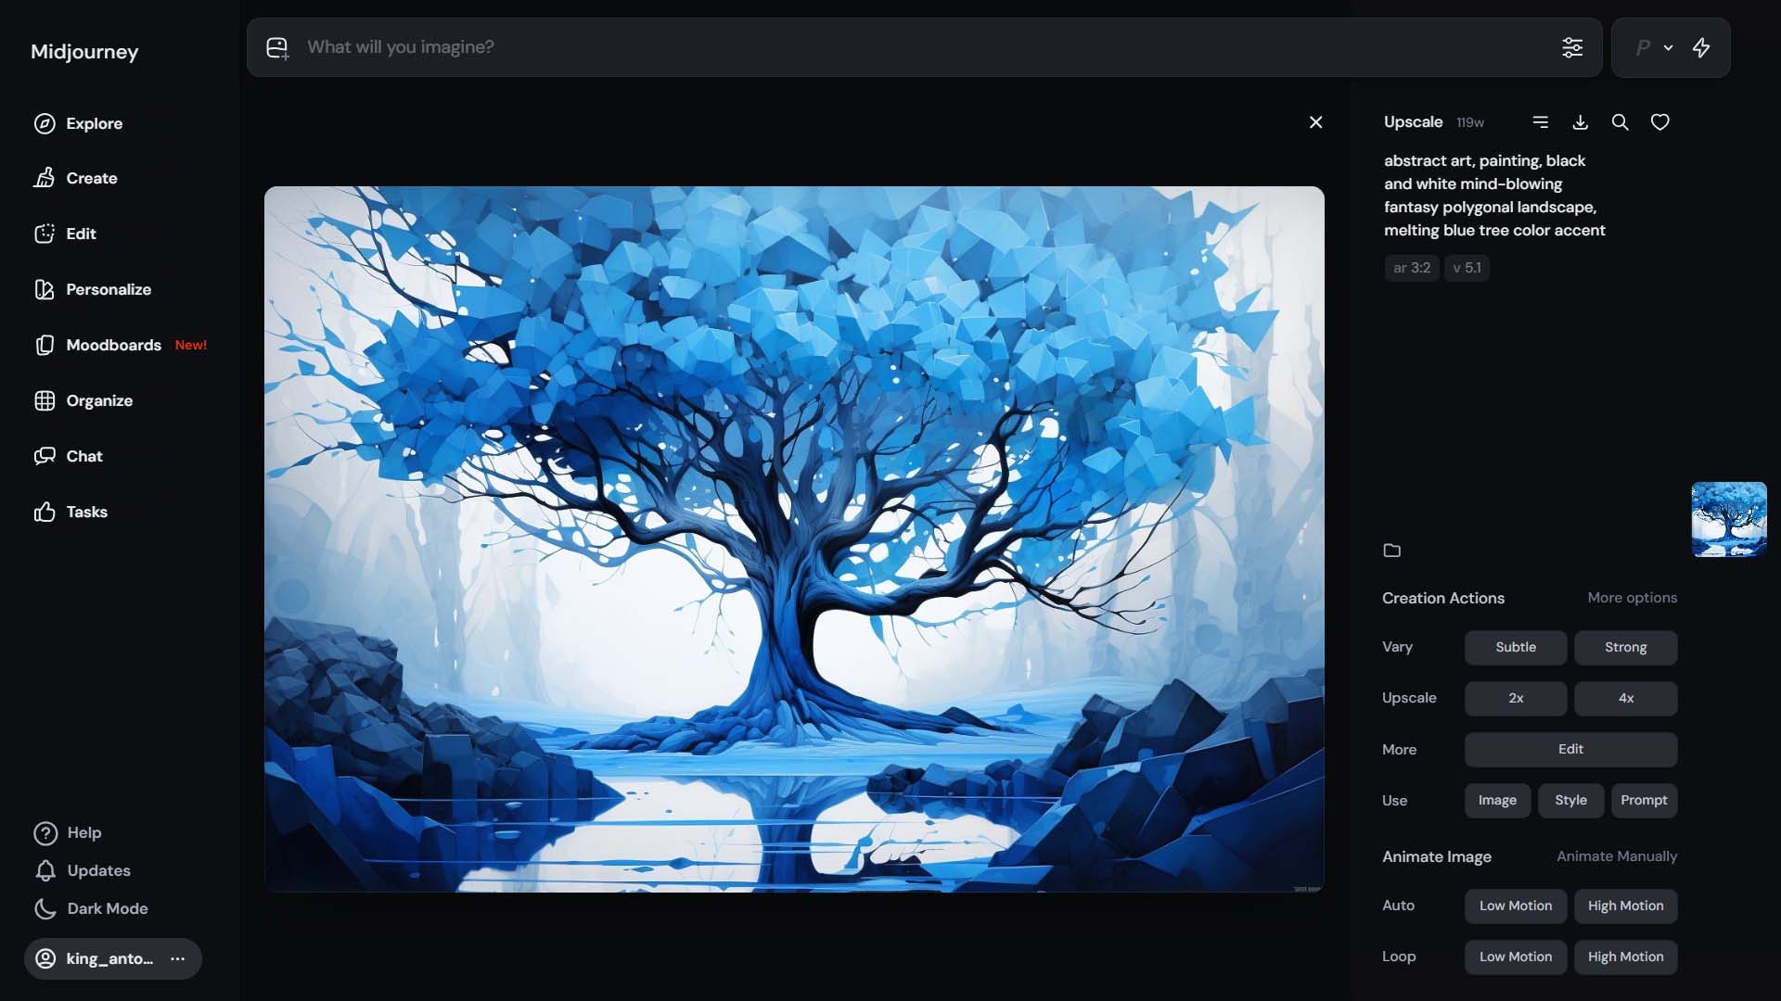Image resolution: width=1781 pixels, height=1001 pixels.
Task: Select Animate Manually
Action: [x=1617, y=856]
